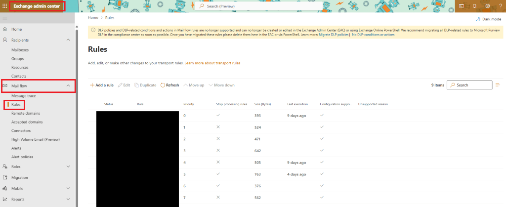
Task: Open the notifications bell icon
Action: (474, 6)
